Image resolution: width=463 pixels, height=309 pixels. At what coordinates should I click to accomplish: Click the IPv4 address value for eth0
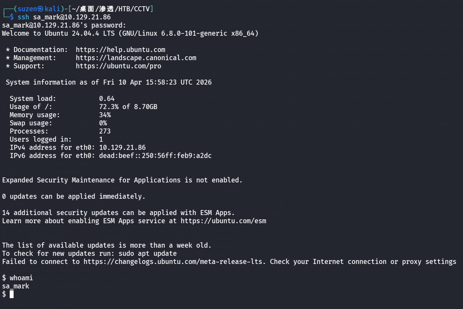point(122,148)
